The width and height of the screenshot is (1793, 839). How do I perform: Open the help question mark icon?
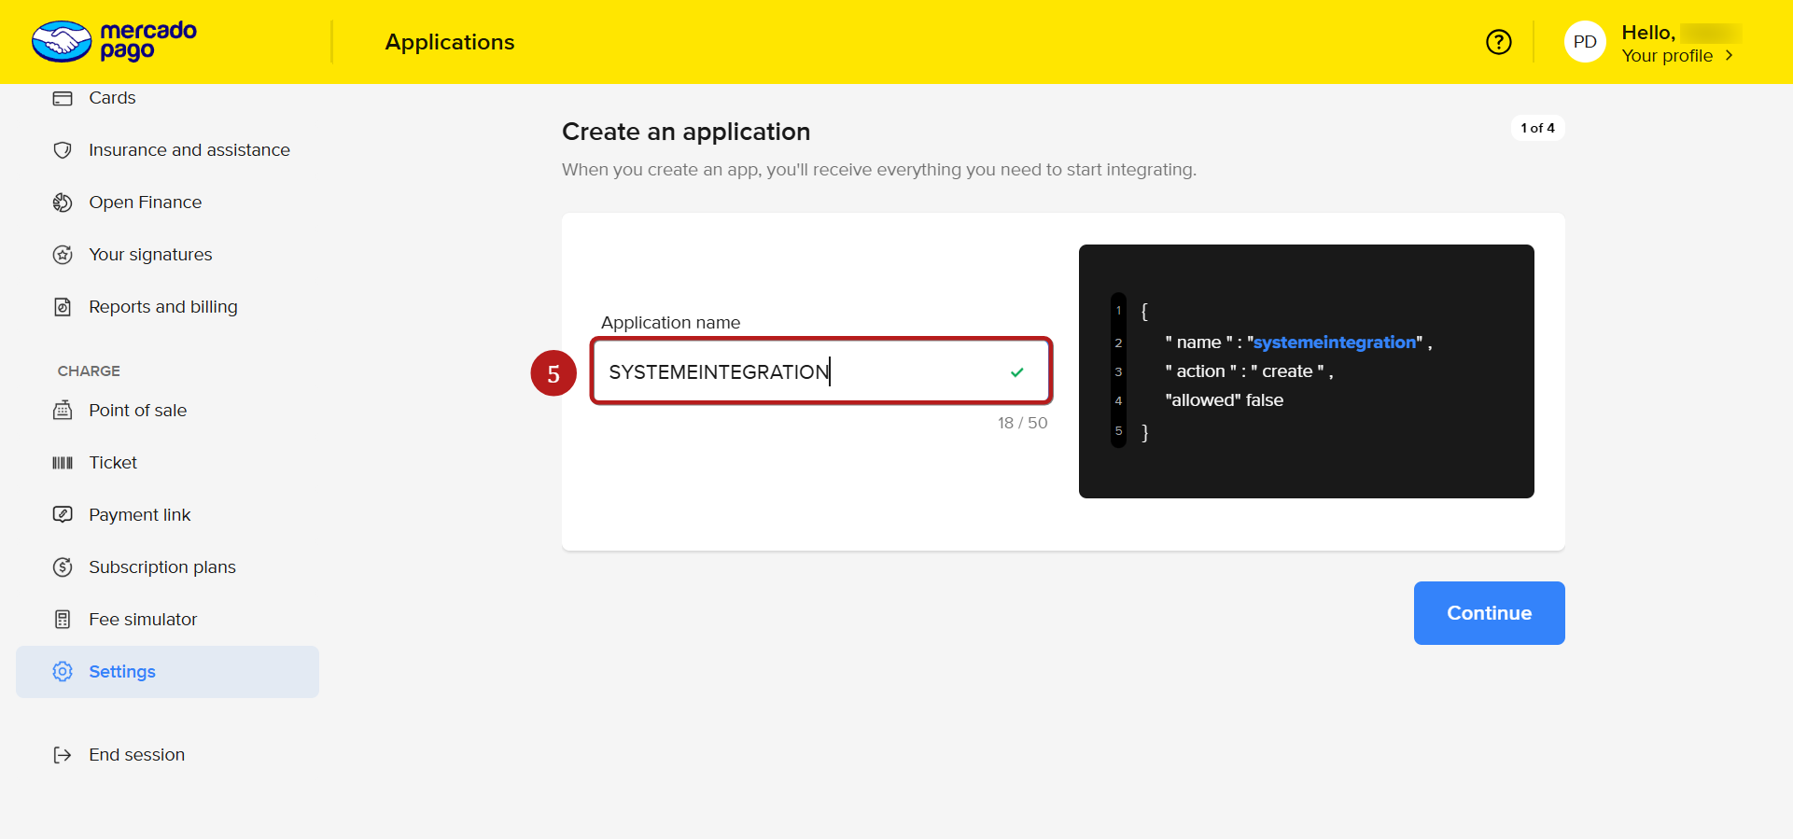(x=1498, y=42)
